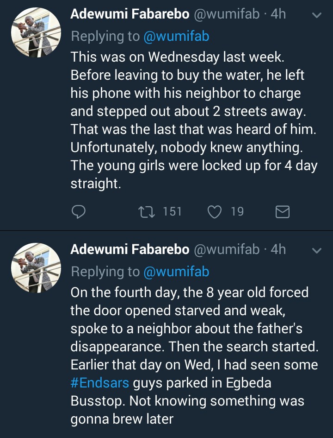Image resolution: width=333 pixels, height=438 pixels.
Task: Open the @wumifab reply link in second tweet
Action: [176, 271]
